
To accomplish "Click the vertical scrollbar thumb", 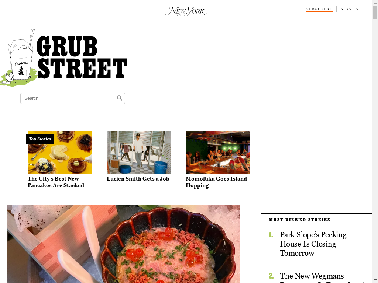I will pos(375,12).
